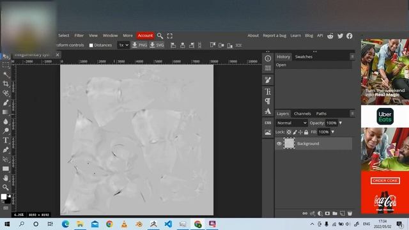
Task: Expand the Fill slider arrow
Action: click(x=332, y=132)
